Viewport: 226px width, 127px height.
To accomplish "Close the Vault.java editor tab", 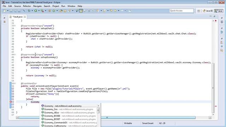I will pyautogui.click(x=25, y=17).
